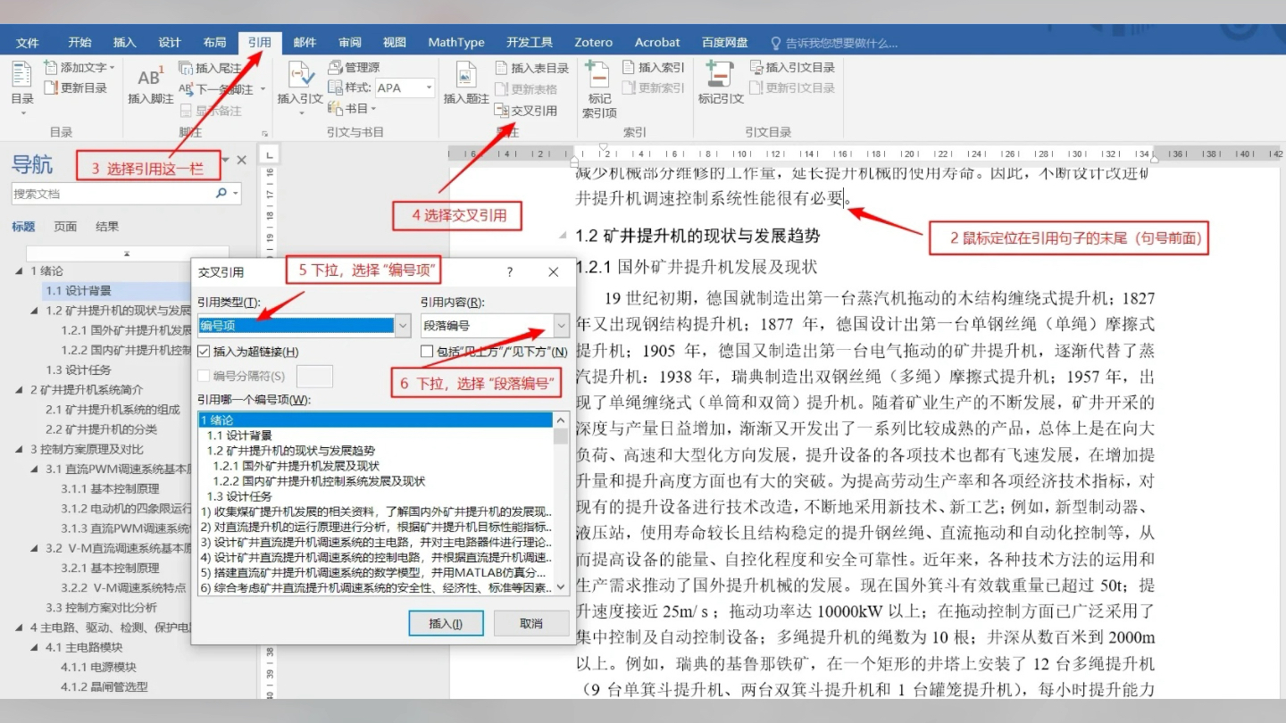
Task: Switch to the 插入 ribbon tab
Action: (125, 42)
